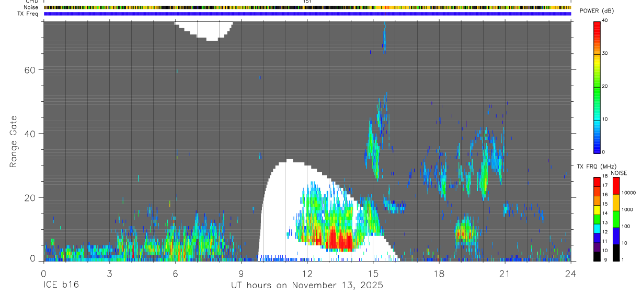Click the Noise strip row label
This screenshot has height=296, width=642.
click(x=31, y=7)
